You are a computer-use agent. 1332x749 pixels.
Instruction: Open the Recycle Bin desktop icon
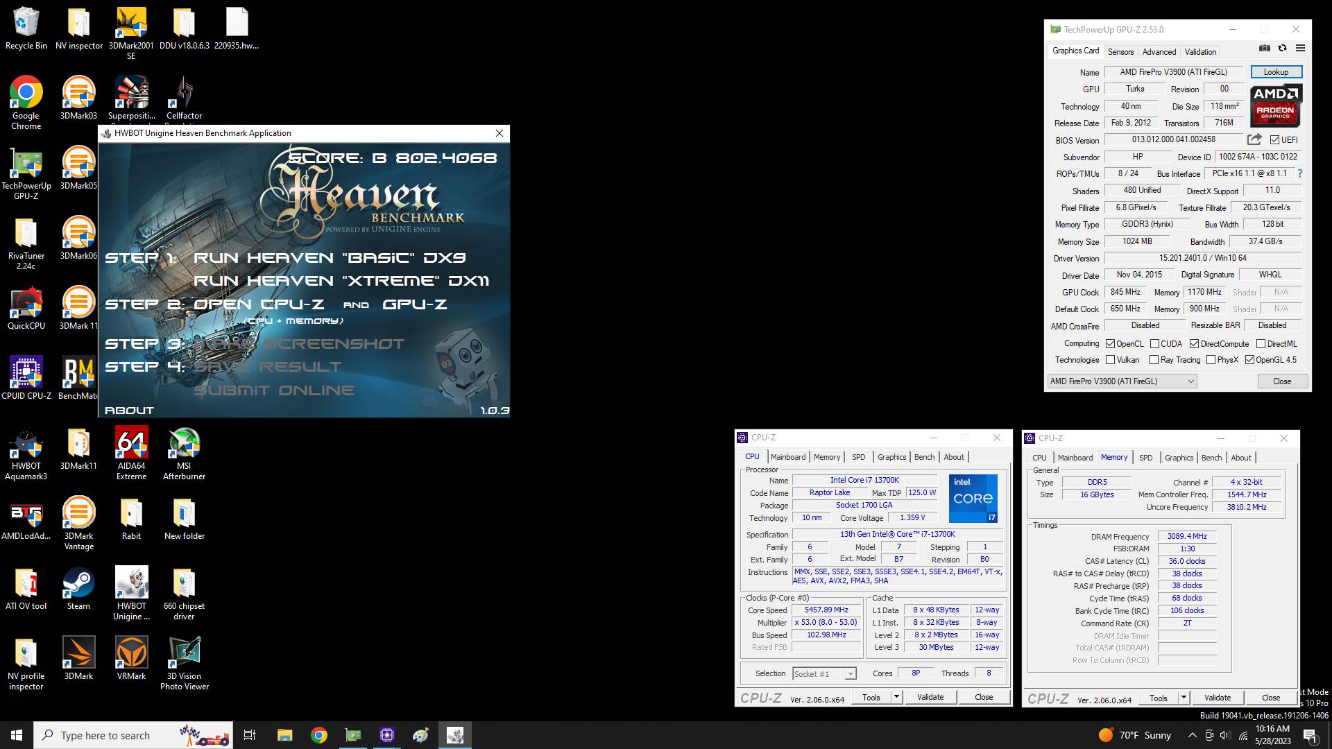click(26, 29)
